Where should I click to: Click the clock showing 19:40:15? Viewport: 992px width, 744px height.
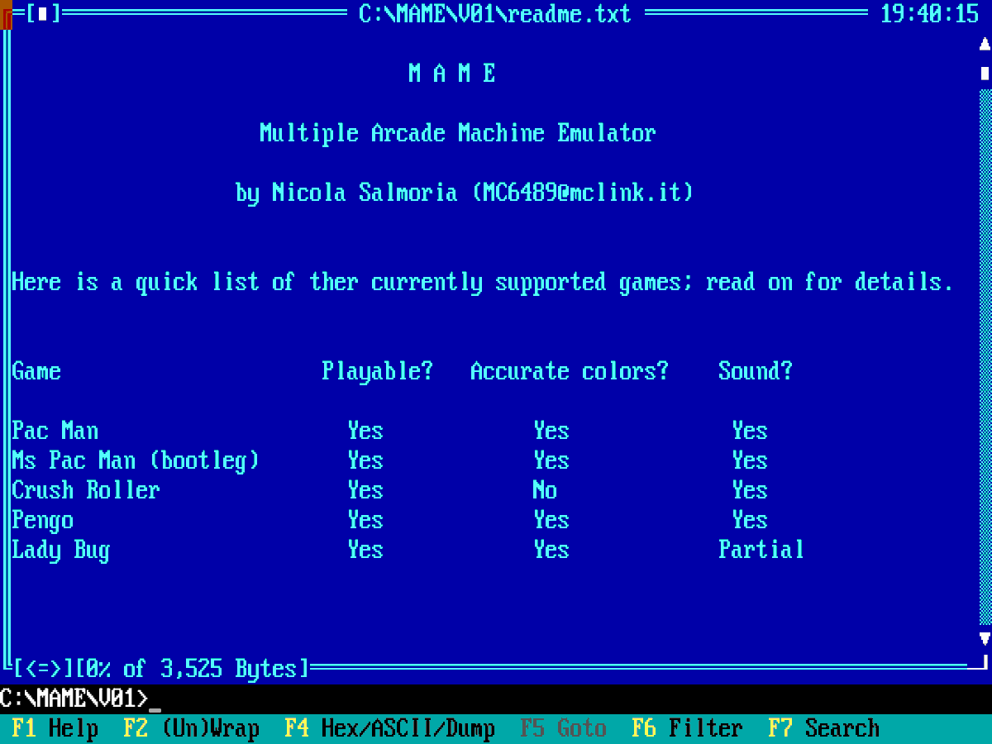point(930,13)
